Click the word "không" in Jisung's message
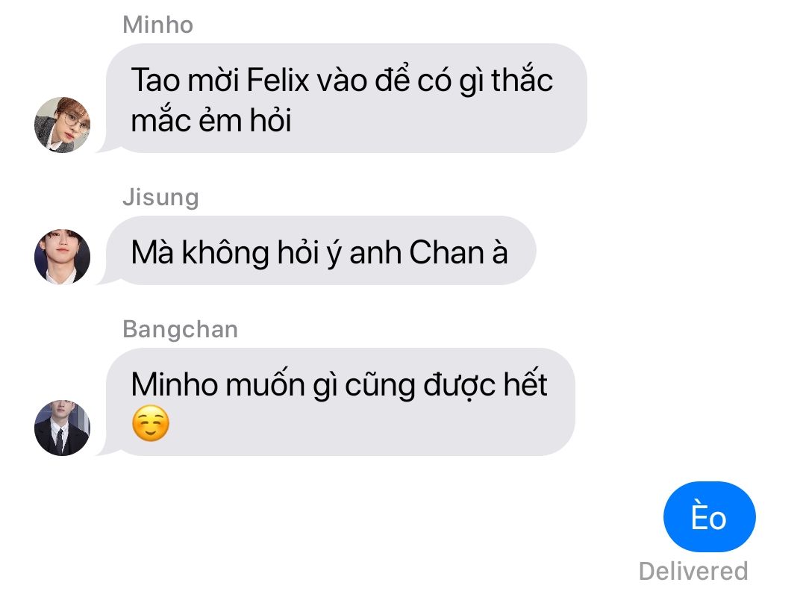The height and width of the screenshot is (603, 806). tap(225, 252)
